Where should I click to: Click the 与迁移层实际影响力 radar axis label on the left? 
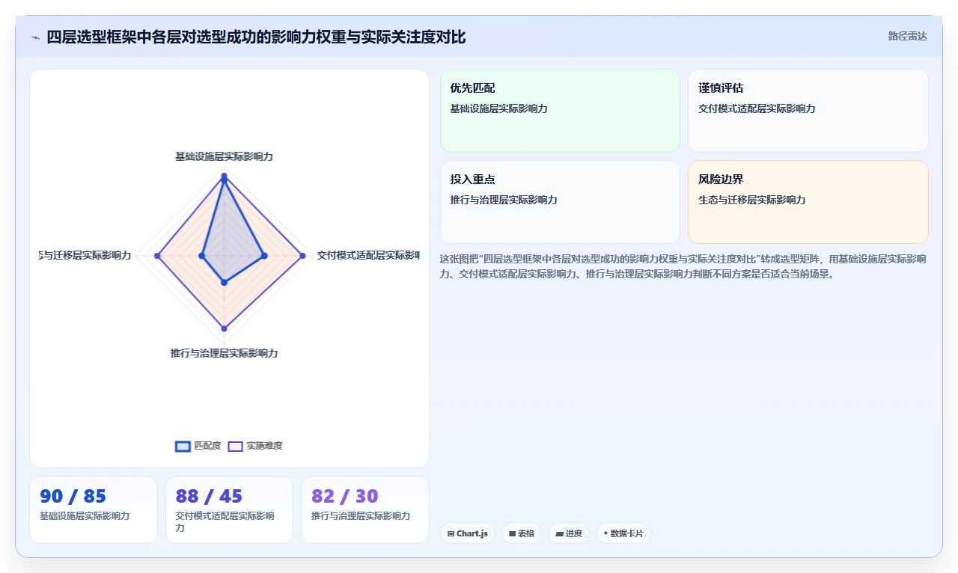(85, 255)
